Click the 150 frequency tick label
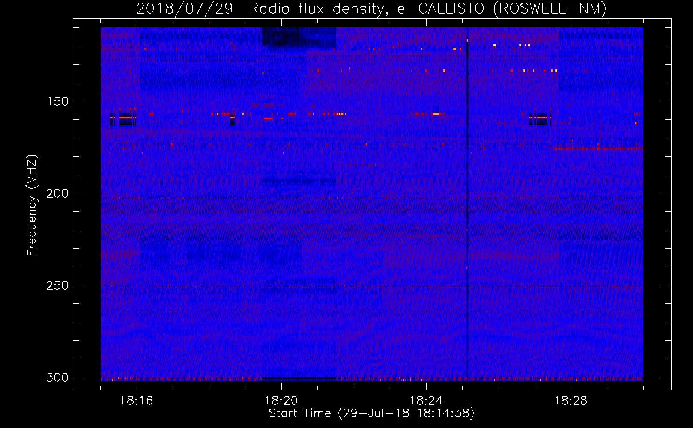693x428 pixels. coord(57,101)
